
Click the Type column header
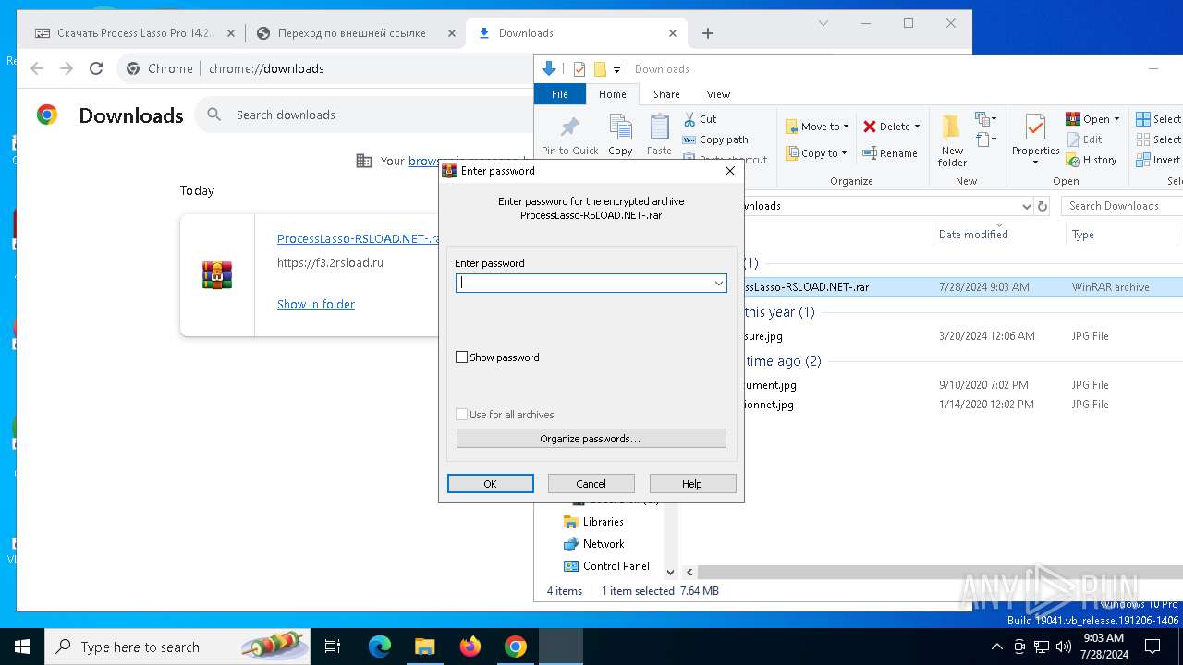click(x=1083, y=235)
